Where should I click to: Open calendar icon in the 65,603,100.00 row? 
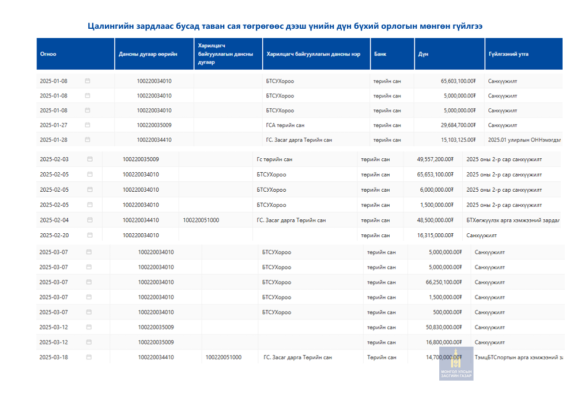click(88, 81)
